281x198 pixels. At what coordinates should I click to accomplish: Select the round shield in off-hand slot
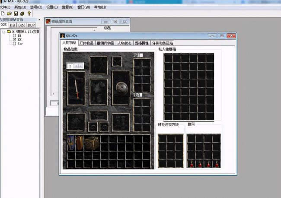pos(122,89)
